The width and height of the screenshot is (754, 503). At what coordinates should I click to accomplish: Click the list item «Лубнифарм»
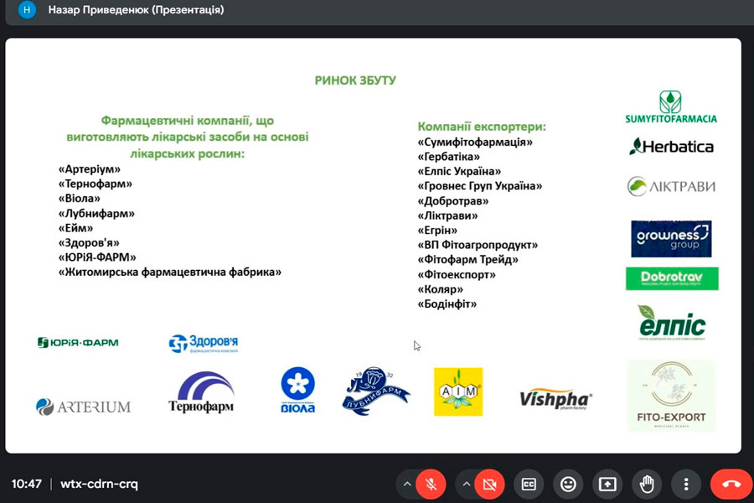tap(96, 213)
